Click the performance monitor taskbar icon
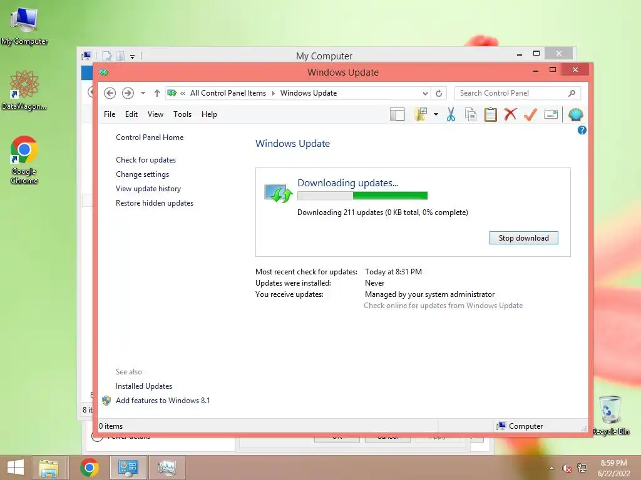This screenshot has width=641, height=480. pyautogui.click(x=167, y=467)
